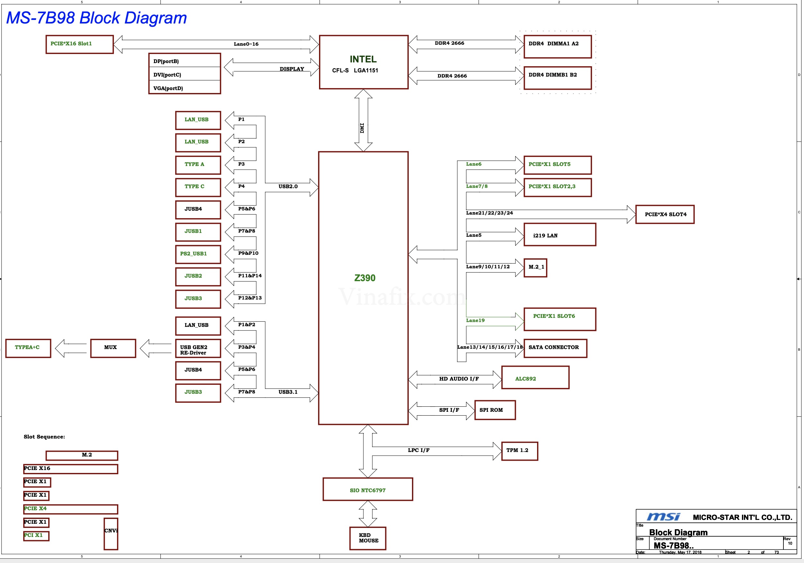Select the 'CFL-S LGA1151' text
Image resolution: width=804 pixels, height=563 pixels.
tap(355, 70)
